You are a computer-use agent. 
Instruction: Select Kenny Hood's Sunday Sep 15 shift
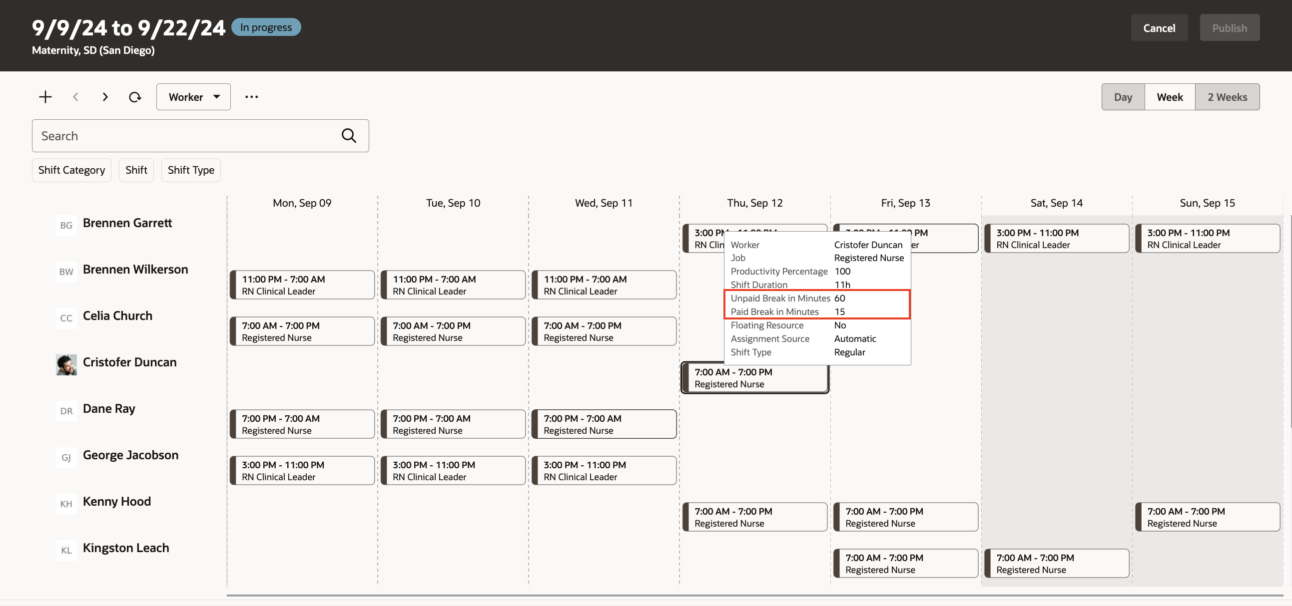(1207, 517)
